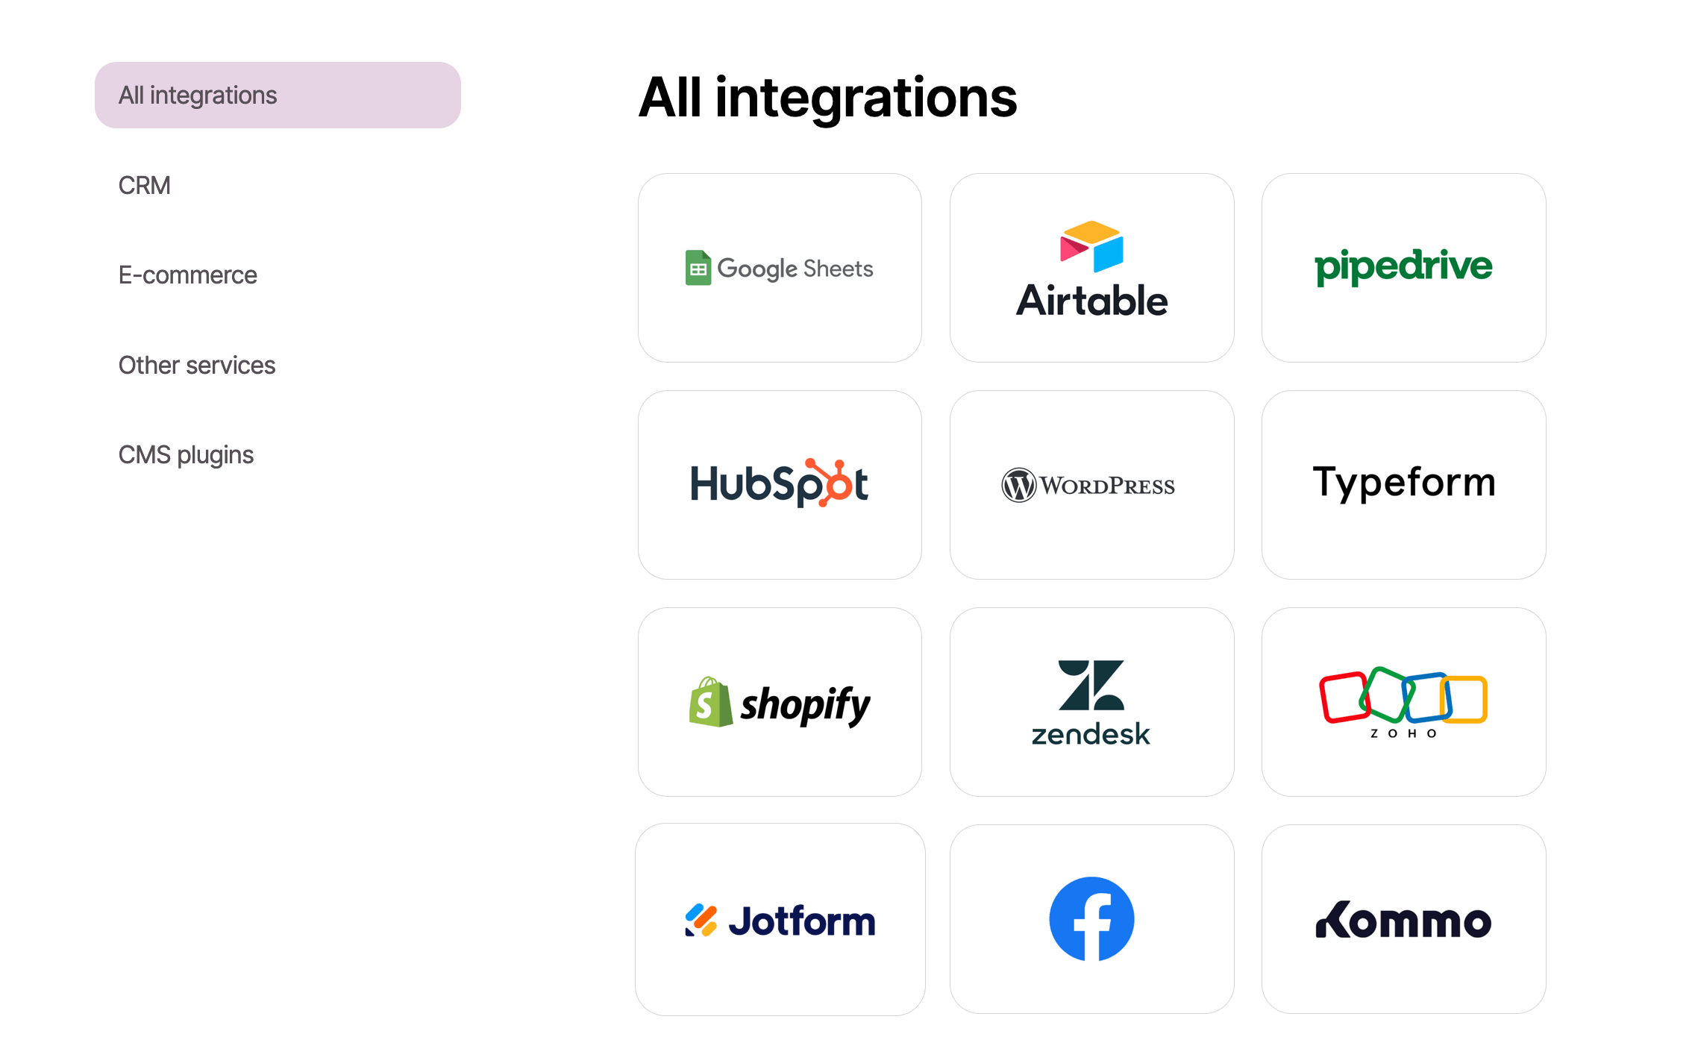Scroll down the integrations grid
The height and width of the screenshot is (1037, 1695).
pos(1090,605)
